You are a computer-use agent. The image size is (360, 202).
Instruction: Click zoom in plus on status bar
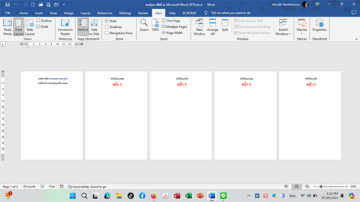pyautogui.click(x=346, y=186)
